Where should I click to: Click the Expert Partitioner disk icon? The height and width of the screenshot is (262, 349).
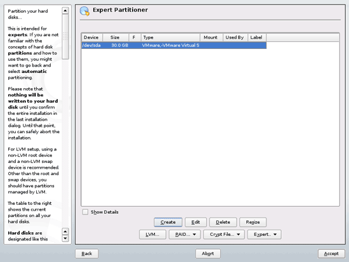click(84, 11)
